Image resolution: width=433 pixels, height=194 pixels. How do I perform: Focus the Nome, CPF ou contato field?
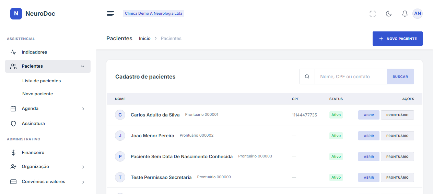click(x=351, y=77)
